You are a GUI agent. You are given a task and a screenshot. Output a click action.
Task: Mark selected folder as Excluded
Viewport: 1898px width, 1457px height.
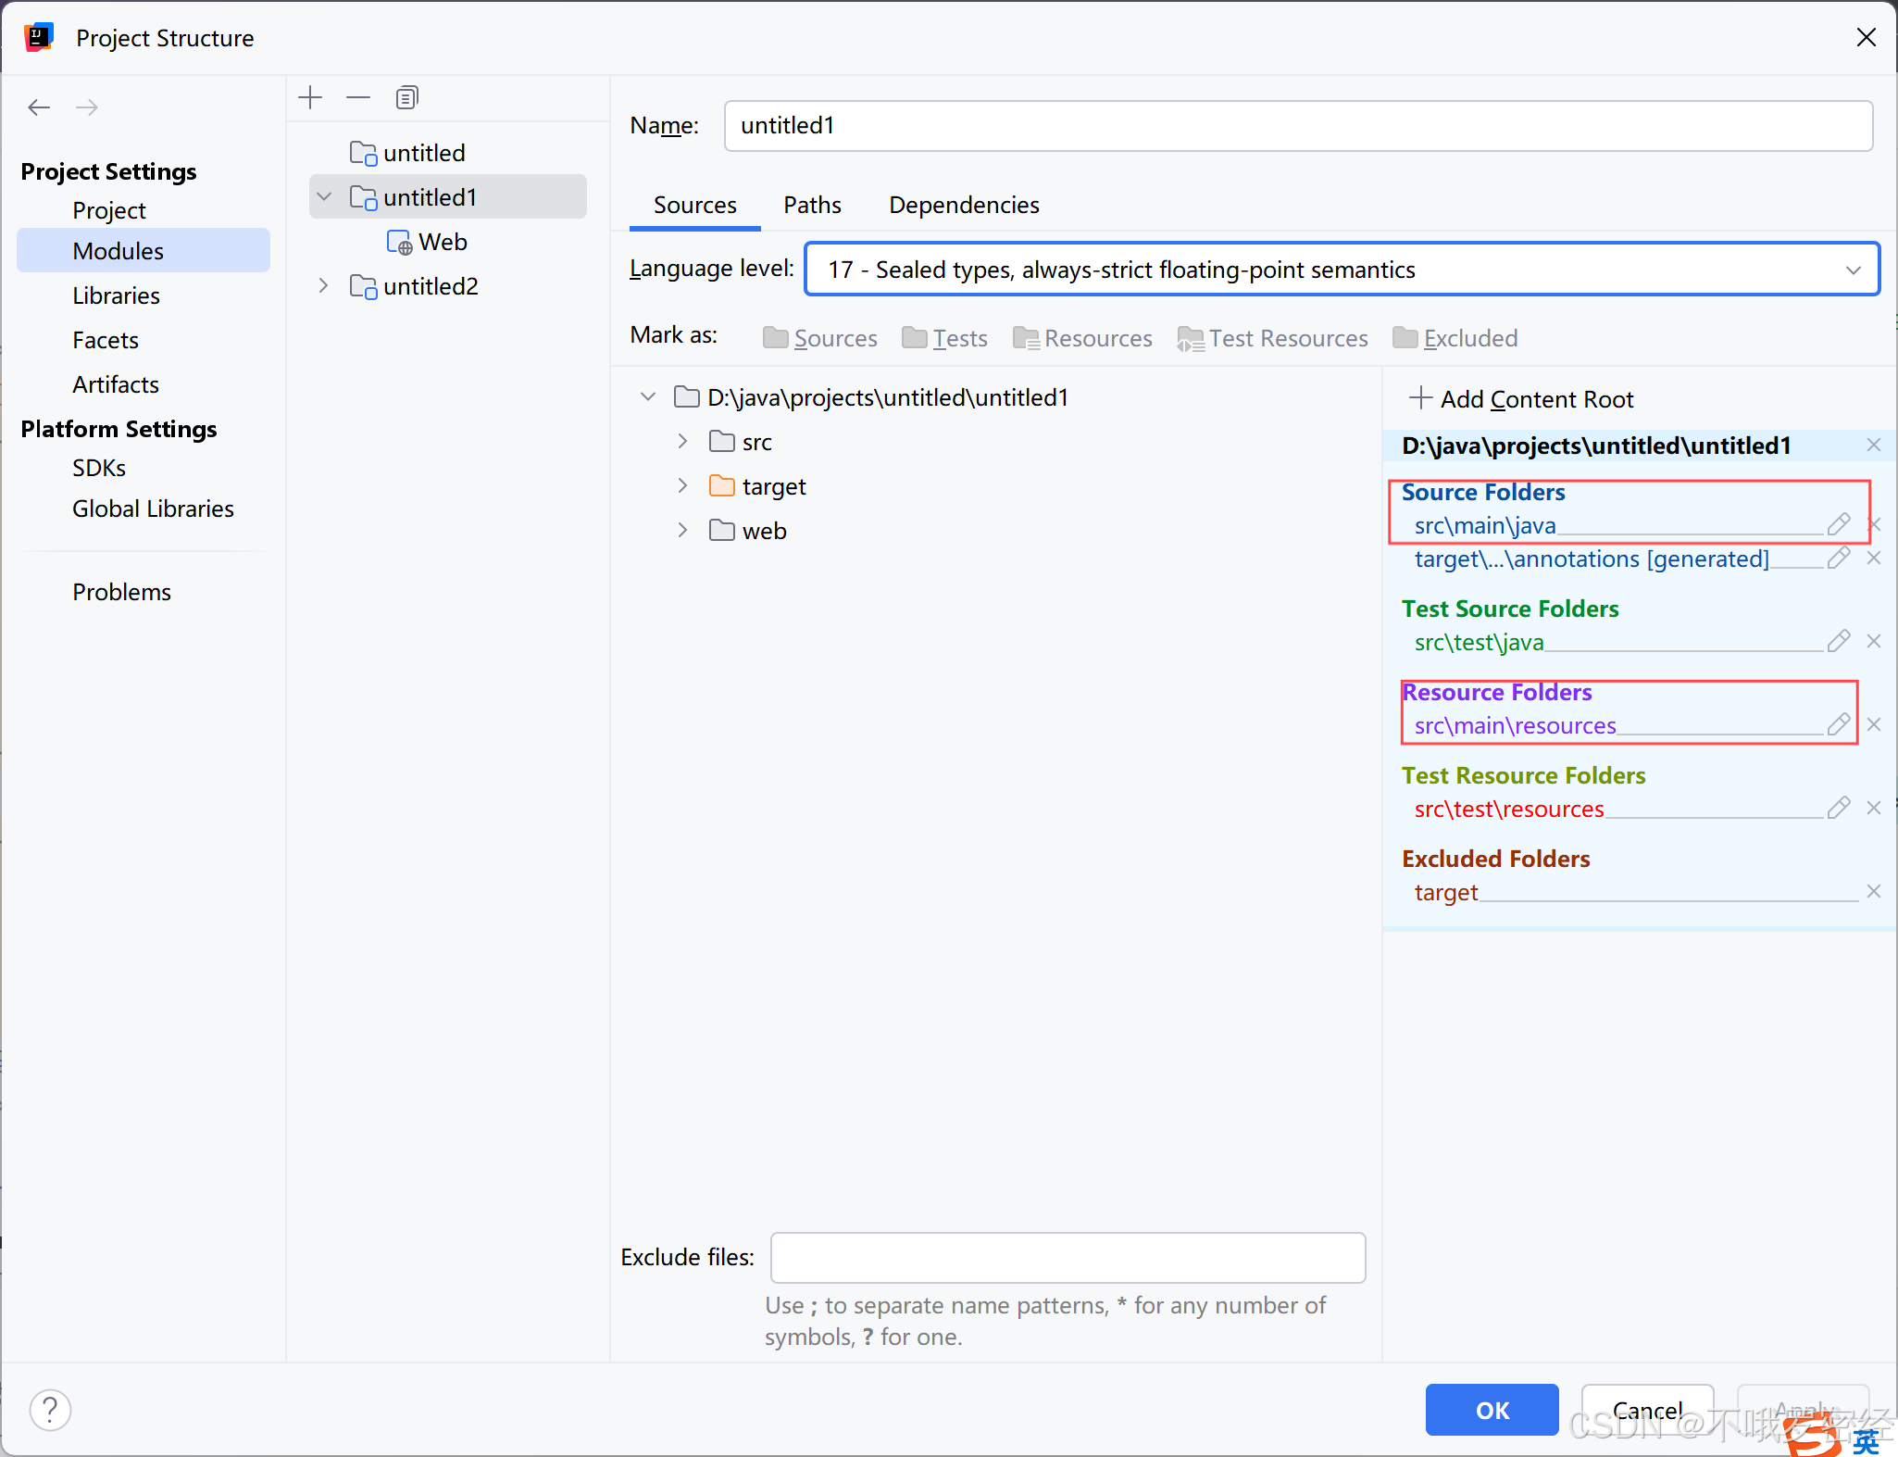point(1455,338)
